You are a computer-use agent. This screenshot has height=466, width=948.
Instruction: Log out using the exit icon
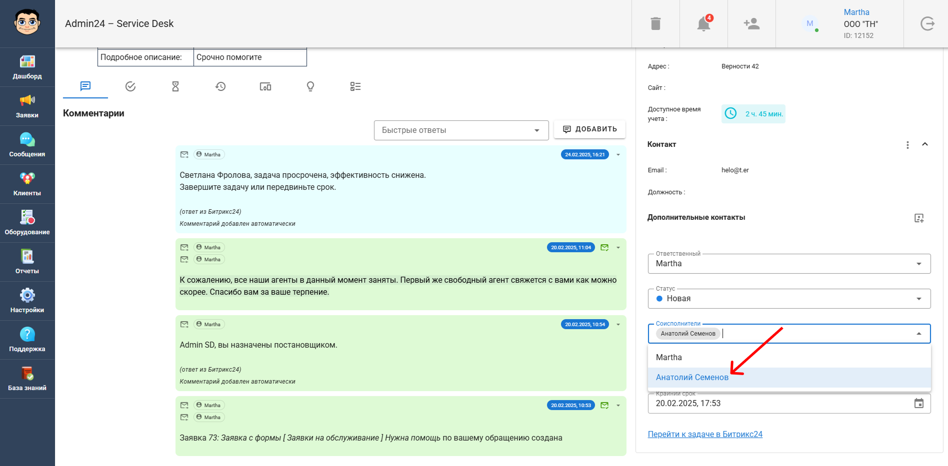[x=927, y=23]
